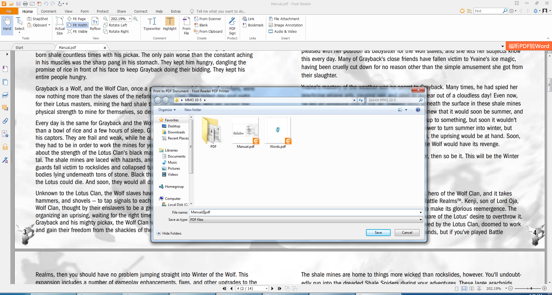Viewport: 552px width, 295px height.
Task: Expand the Organize menu in the save dialog
Action: click(167, 110)
